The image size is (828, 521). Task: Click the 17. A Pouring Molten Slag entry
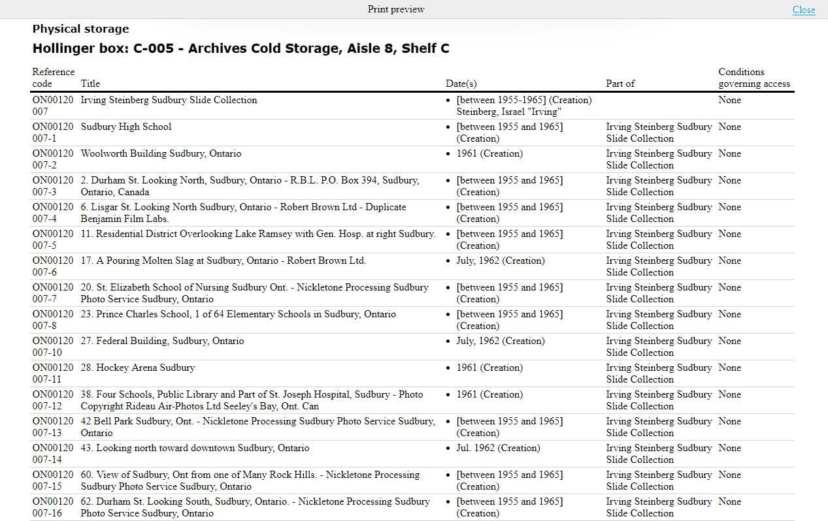point(223,260)
